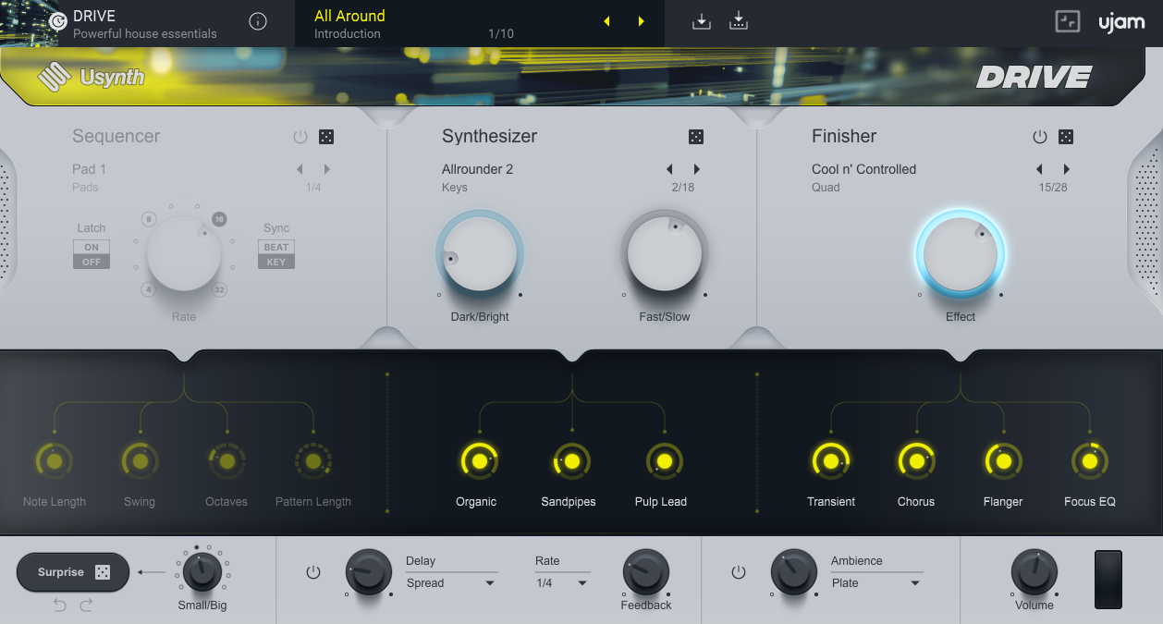Screen dimensions: 1163x624
Task: Randomize the Synthesizer with dice icon
Action: (x=696, y=137)
